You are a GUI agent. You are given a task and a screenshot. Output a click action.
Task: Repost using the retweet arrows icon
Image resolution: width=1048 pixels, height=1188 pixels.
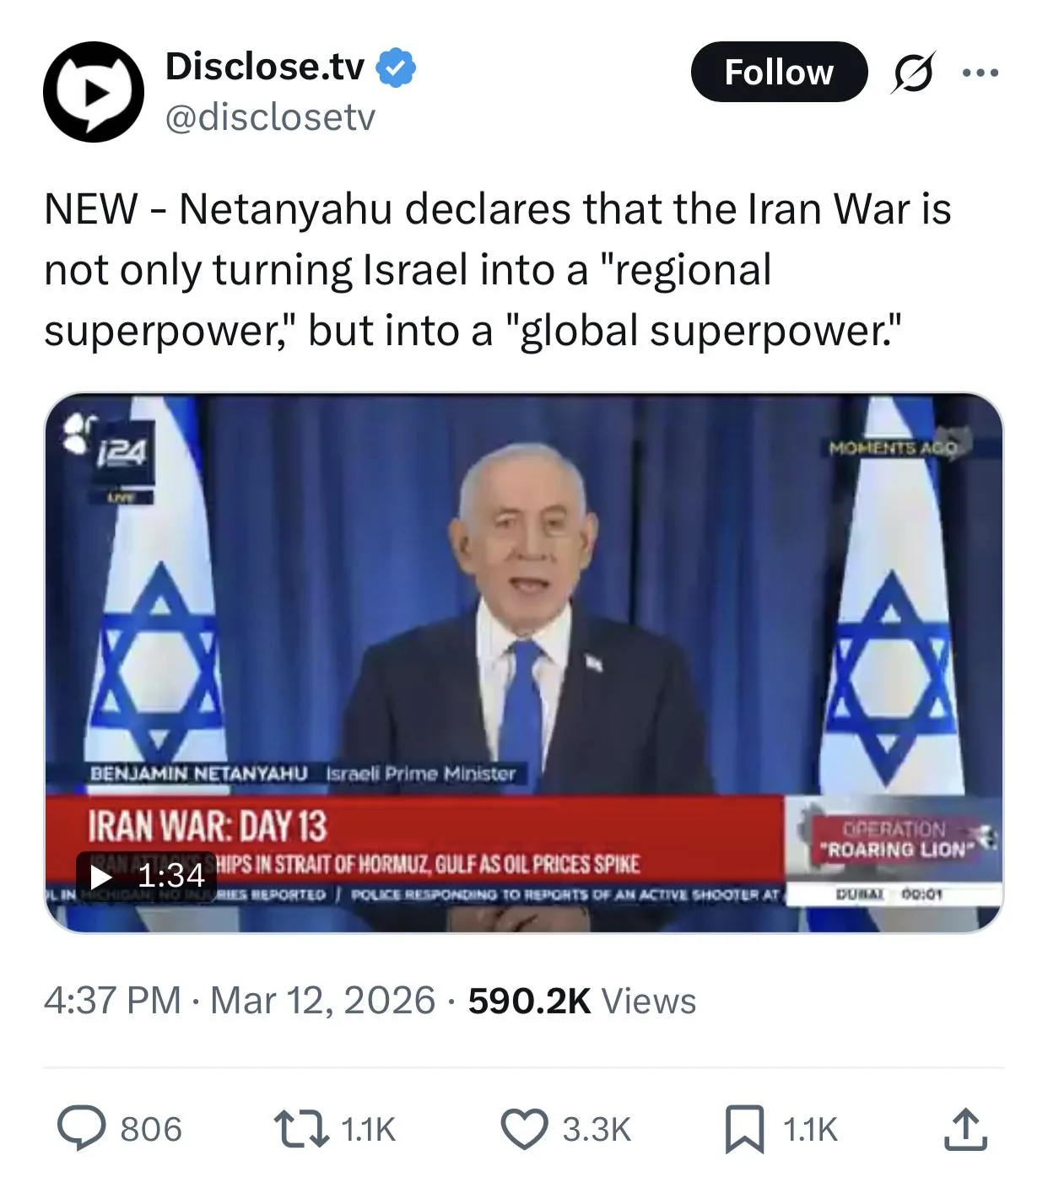[301, 1129]
